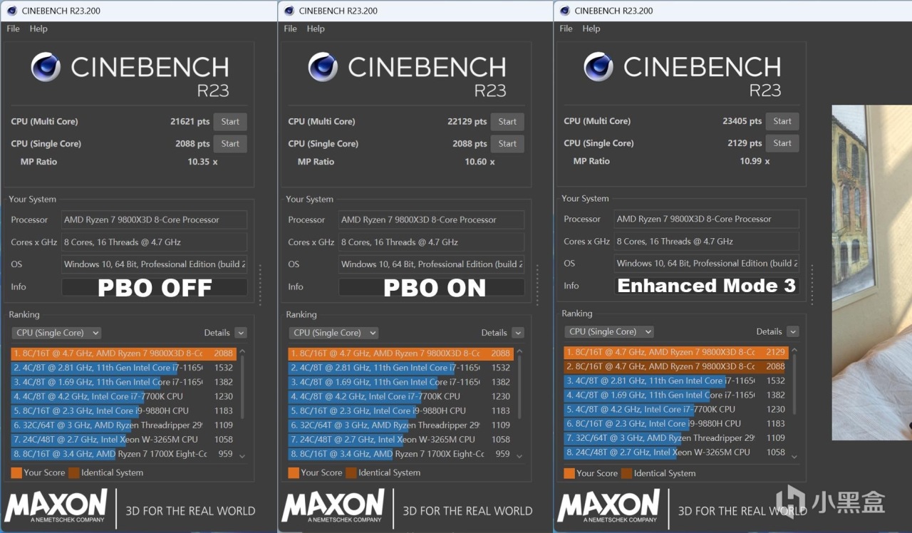Screen dimensions: 912x533
Task: Click the render preview image in the right window
Action: pyautogui.click(x=871, y=271)
